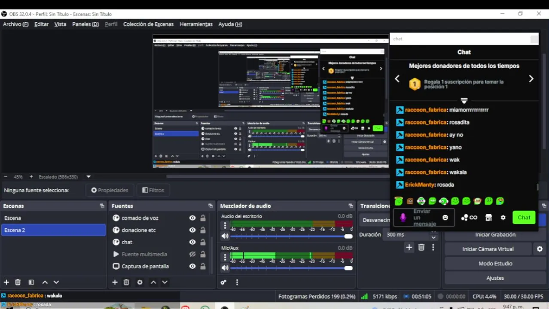
Task: Expand the top donors collapse handle
Action: [x=464, y=100]
